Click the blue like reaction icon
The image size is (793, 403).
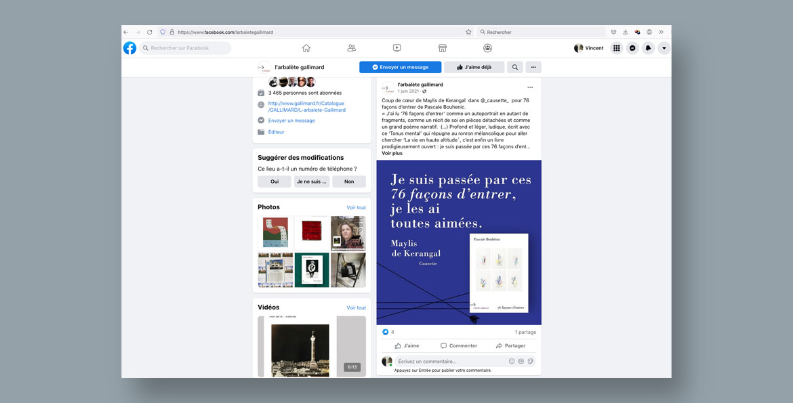[386, 332]
